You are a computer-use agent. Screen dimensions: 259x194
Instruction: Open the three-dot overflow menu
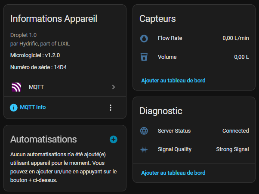tap(111, 108)
